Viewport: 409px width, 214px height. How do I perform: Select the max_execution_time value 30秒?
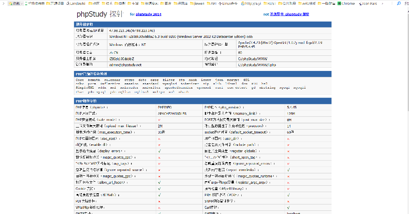coord(161,132)
